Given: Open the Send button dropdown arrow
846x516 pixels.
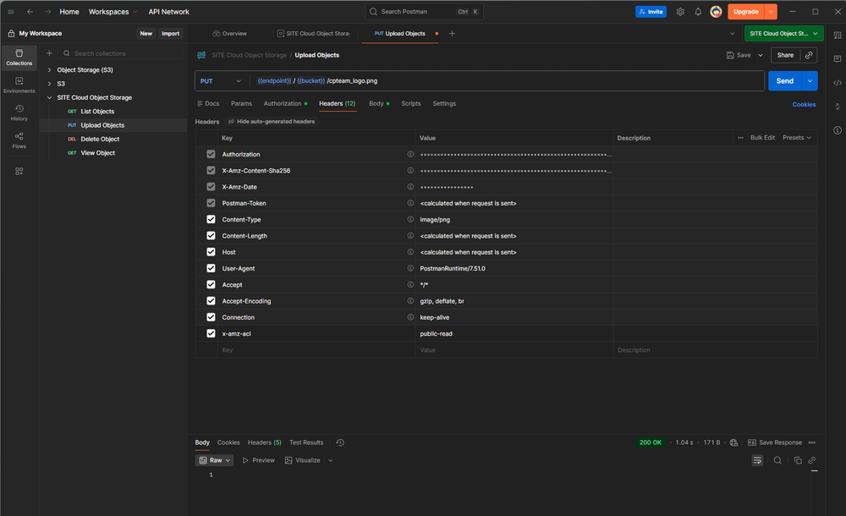Looking at the screenshot, I should tap(810, 81).
